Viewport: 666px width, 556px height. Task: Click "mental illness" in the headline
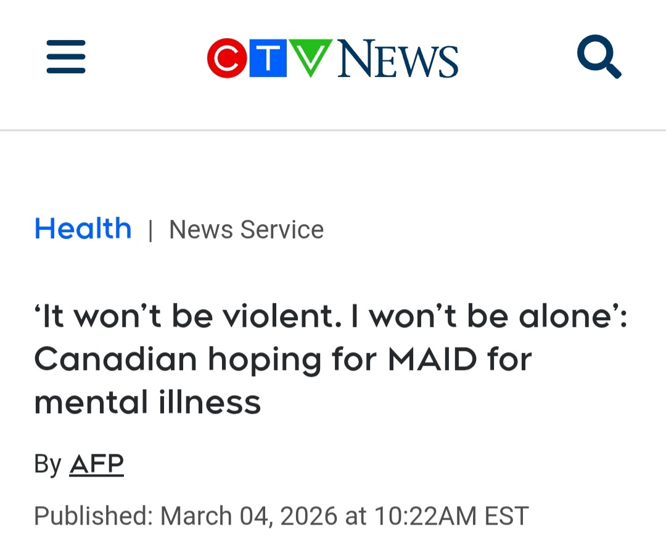(x=147, y=402)
